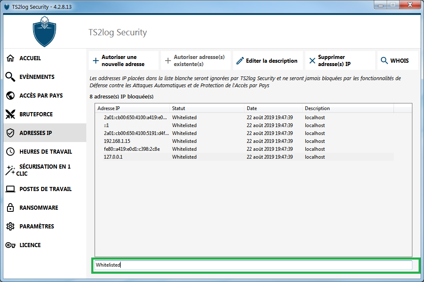The height and width of the screenshot is (282, 424).
Task: Click the shield checkmark Adresses IP icon
Action: coord(10,133)
